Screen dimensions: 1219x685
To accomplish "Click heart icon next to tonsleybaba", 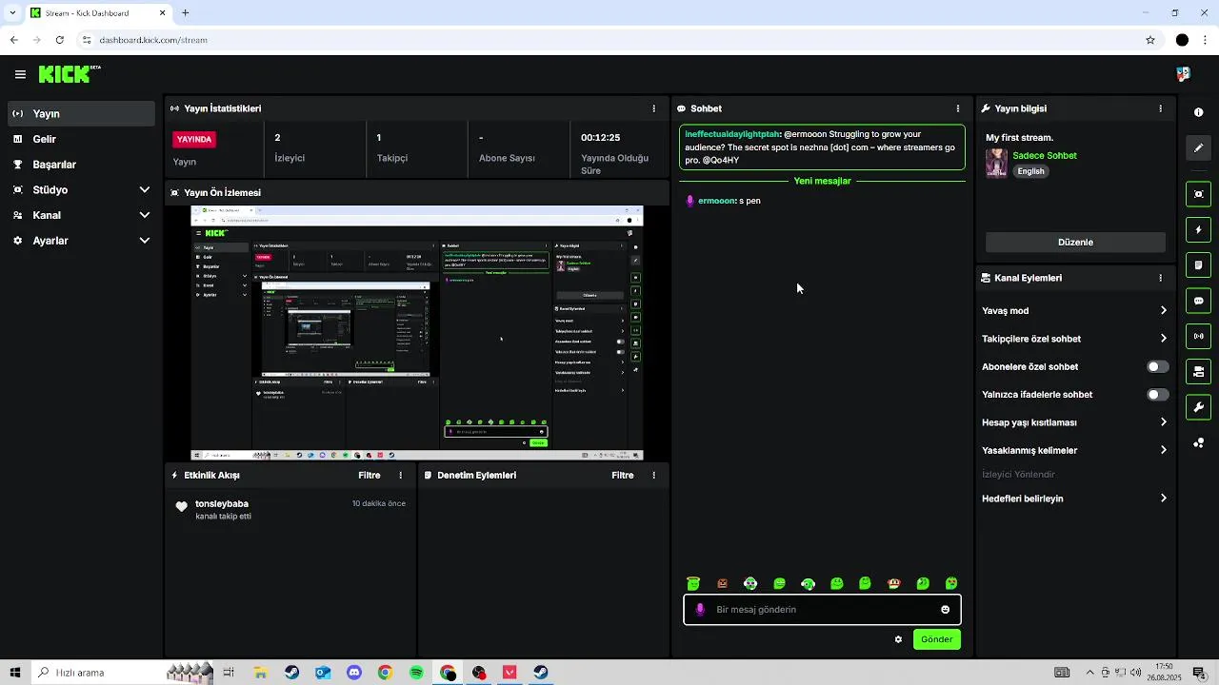I will [181, 507].
